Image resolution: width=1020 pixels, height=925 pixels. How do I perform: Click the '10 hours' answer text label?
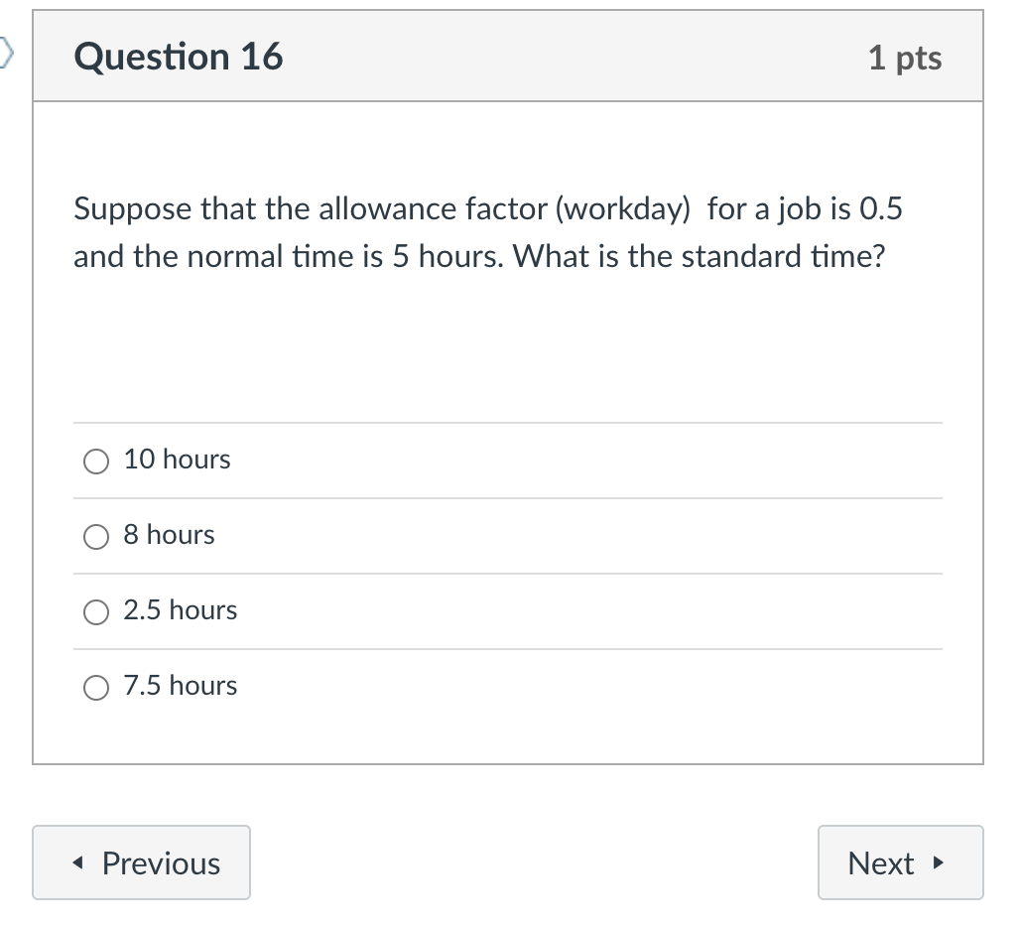(176, 460)
